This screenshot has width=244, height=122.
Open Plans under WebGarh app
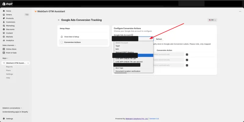click(x=9, y=71)
